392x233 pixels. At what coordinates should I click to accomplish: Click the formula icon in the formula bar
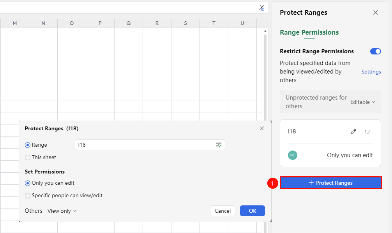[261, 8]
